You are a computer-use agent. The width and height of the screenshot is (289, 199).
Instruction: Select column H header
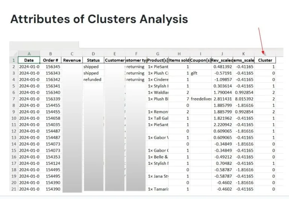tap(179, 54)
